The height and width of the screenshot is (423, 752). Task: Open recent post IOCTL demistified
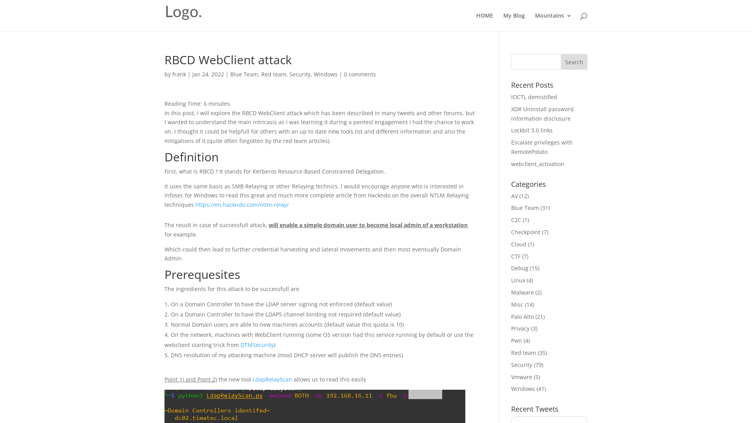tap(534, 97)
